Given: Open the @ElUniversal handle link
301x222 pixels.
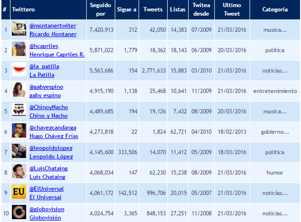Looking at the screenshot, I should [x=47, y=189].
